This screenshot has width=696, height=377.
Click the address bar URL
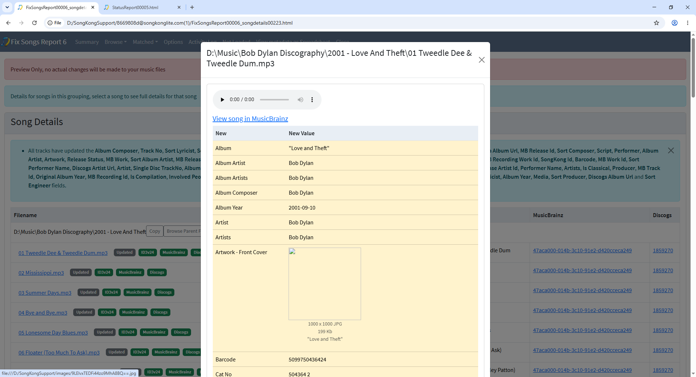click(x=180, y=23)
